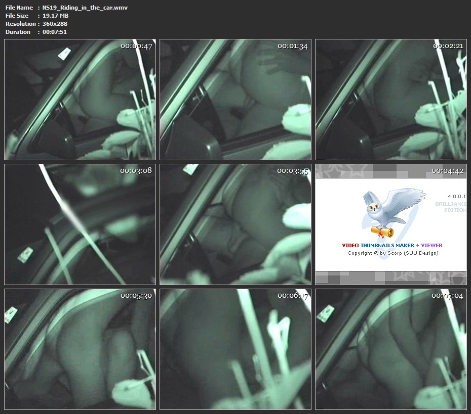Open the thumbnail stamped 00:00:47

coord(80,100)
